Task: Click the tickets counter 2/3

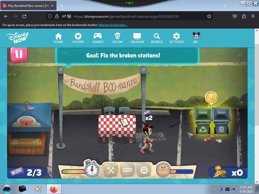Action: (x=26, y=173)
